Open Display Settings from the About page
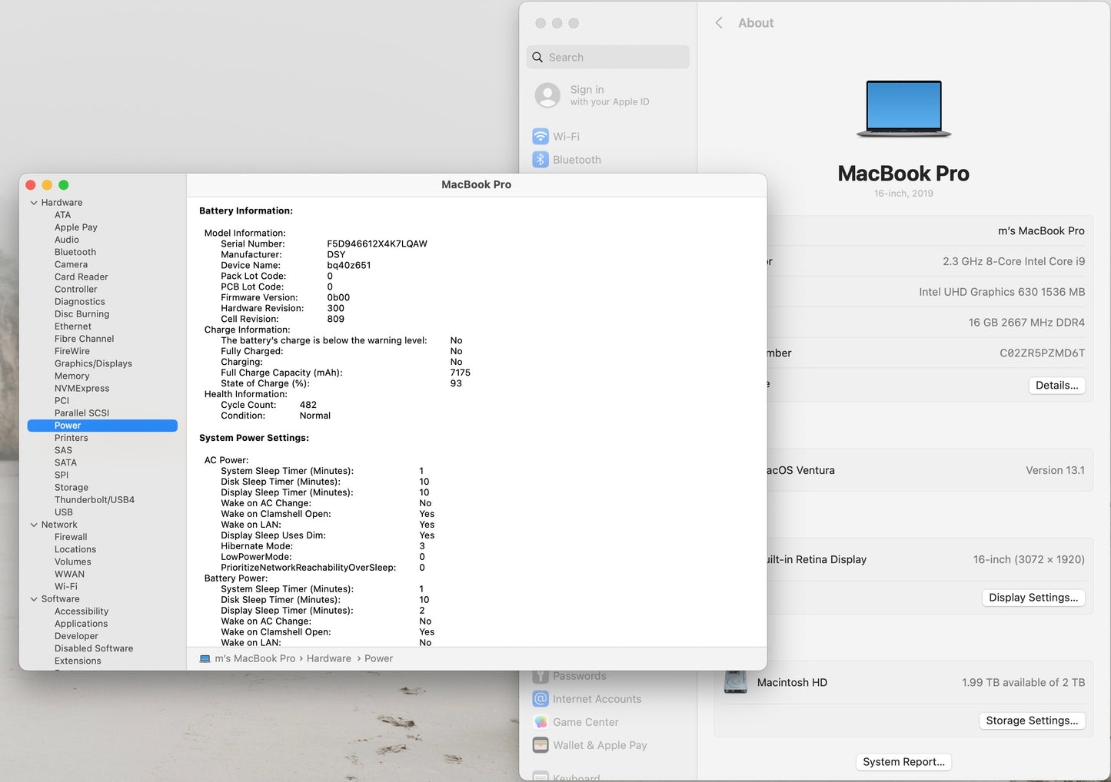The width and height of the screenshot is (1111, 782). click(1033, 597)
